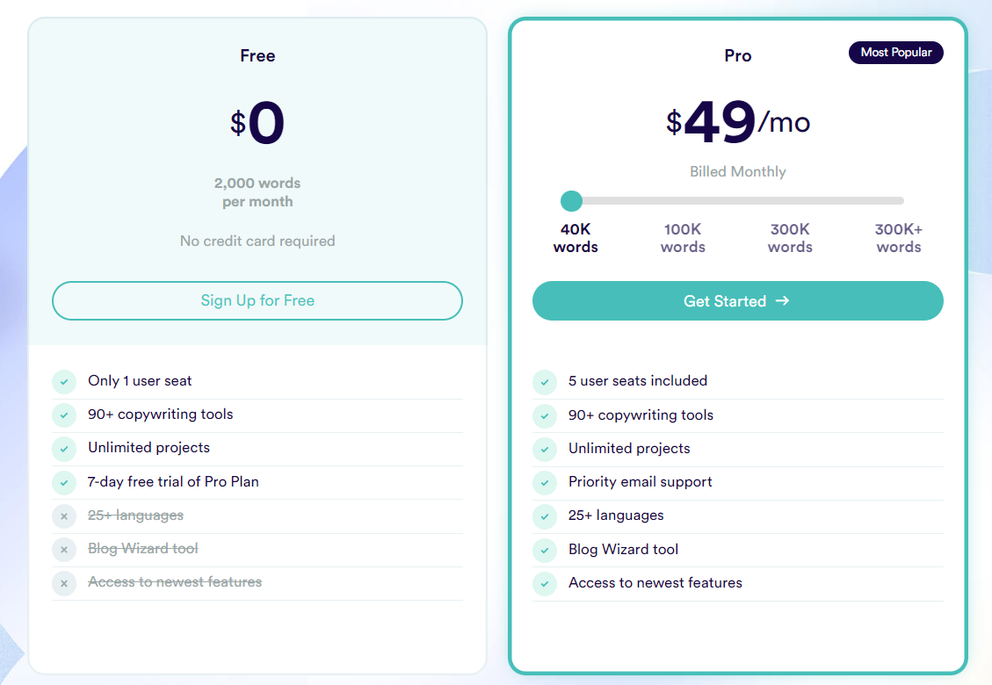Choose the 300K words tier label
Image resolution: width=992 pixels, height=685 pixels.
click(x=790, y=238)
